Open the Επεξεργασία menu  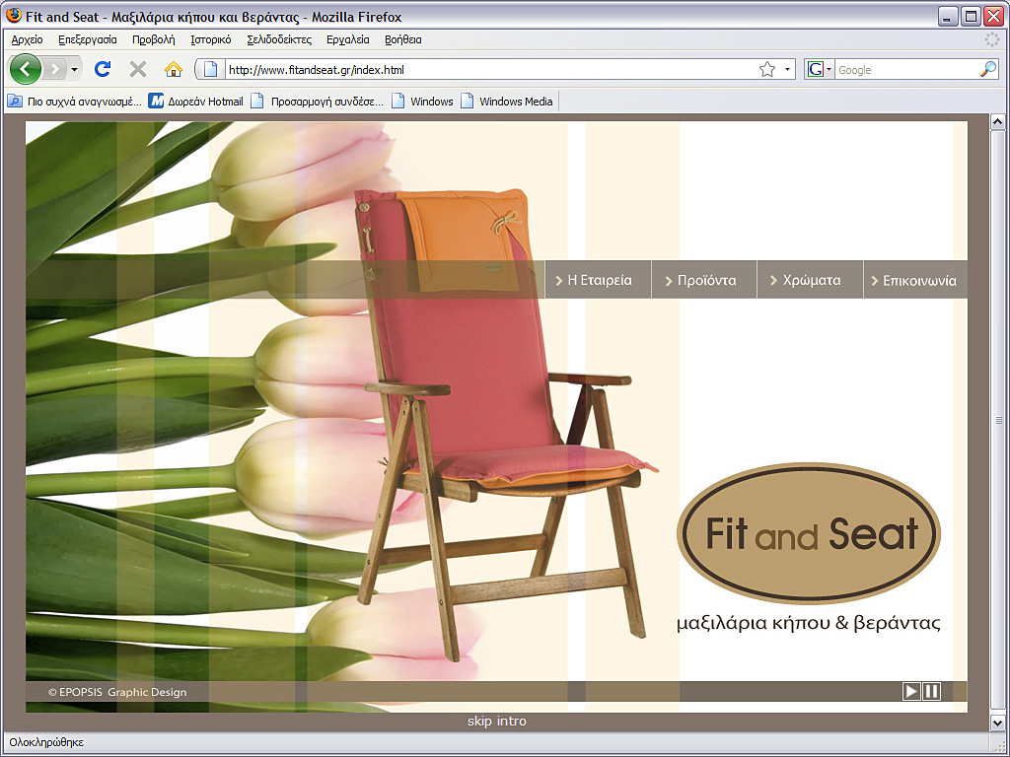point(88,39)
